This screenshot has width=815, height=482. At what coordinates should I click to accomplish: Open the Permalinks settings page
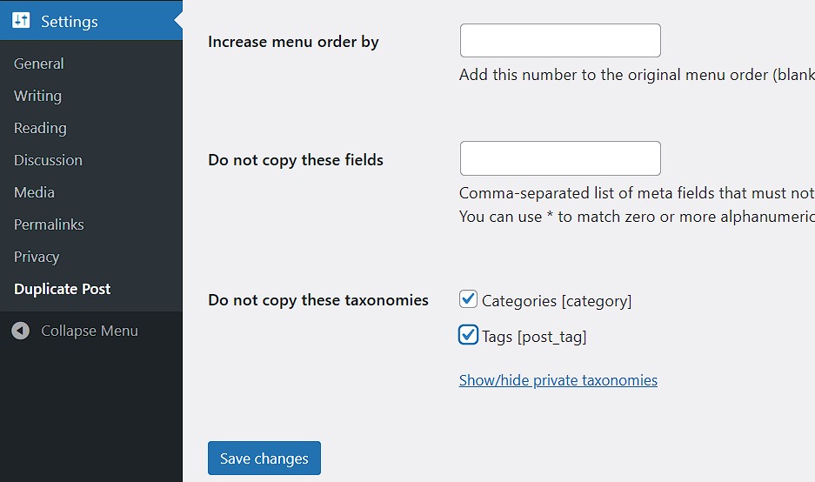49,224
